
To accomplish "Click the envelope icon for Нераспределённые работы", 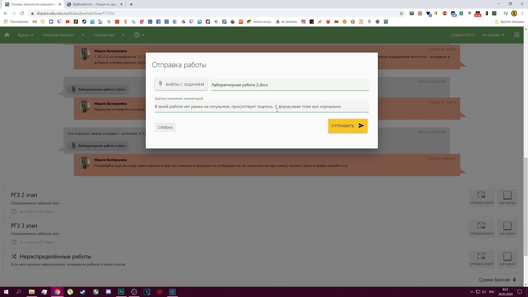I will point(481,257).
